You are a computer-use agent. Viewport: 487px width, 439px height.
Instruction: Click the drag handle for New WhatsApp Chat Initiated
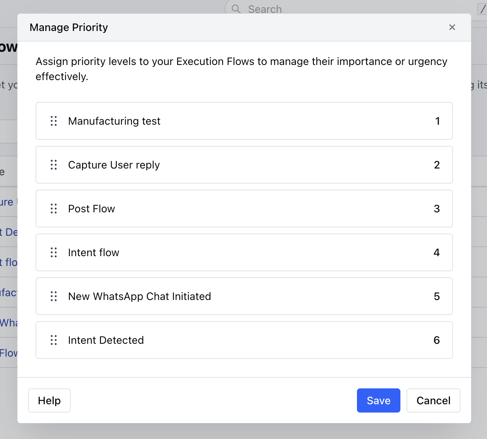pos(54,296)
